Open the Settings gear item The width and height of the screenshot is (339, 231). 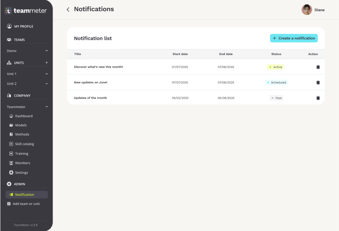[21, 172]
